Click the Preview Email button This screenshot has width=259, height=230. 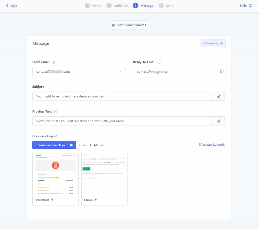tap(213, 43)
